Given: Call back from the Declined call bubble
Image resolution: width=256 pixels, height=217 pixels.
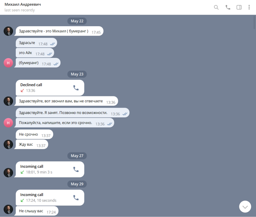Looking at the screenshot, I should click(76, 88).
